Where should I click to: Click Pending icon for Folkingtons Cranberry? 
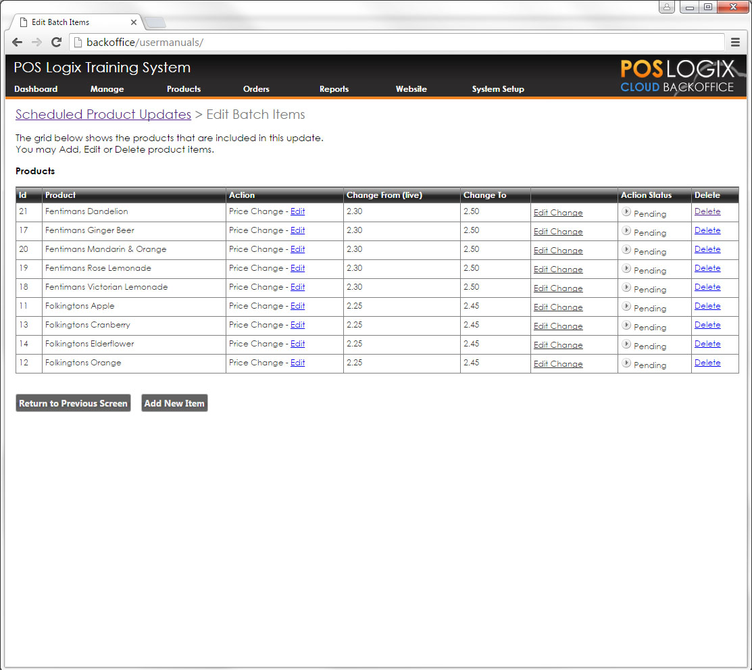(x=626, y=325)
